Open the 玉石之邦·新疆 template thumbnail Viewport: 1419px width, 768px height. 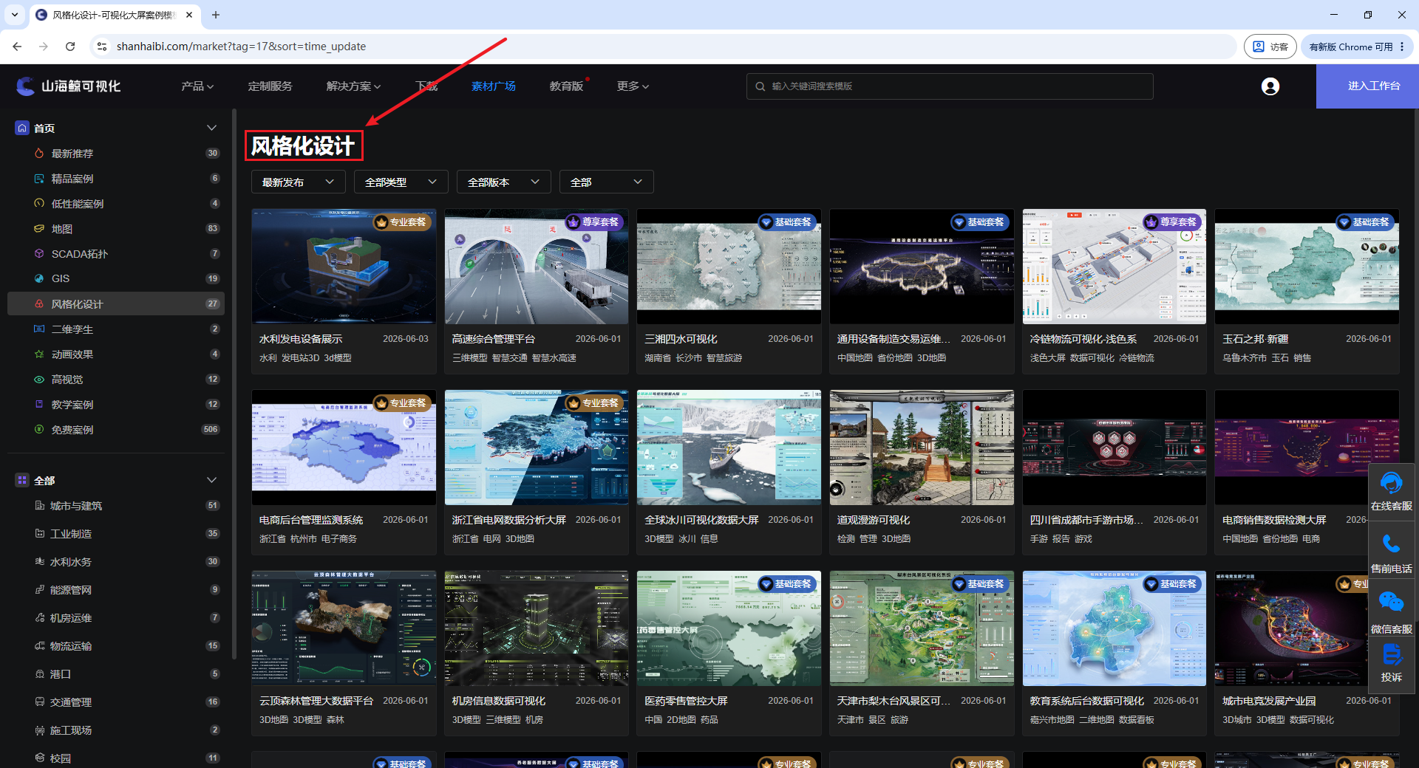pos(1307,267)
